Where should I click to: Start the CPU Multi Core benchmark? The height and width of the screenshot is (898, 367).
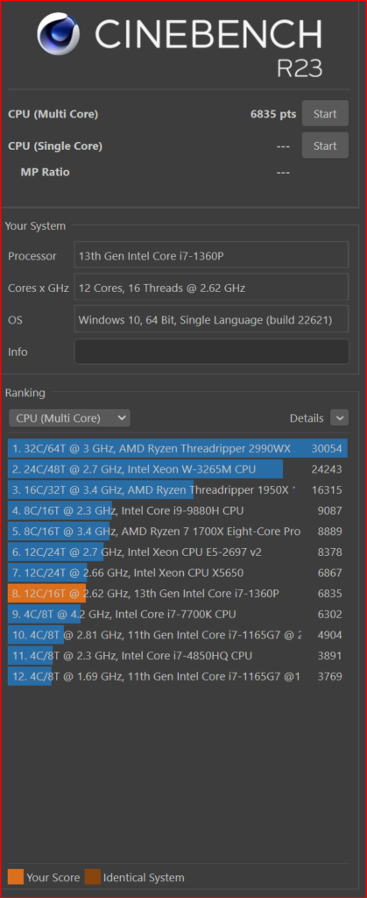[x=325, y=113]
